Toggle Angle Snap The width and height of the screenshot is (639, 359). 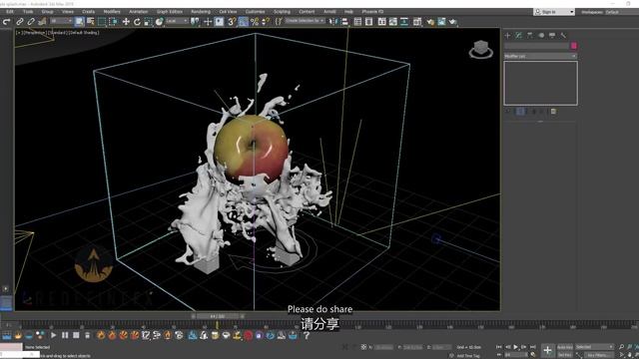[244, 22]
